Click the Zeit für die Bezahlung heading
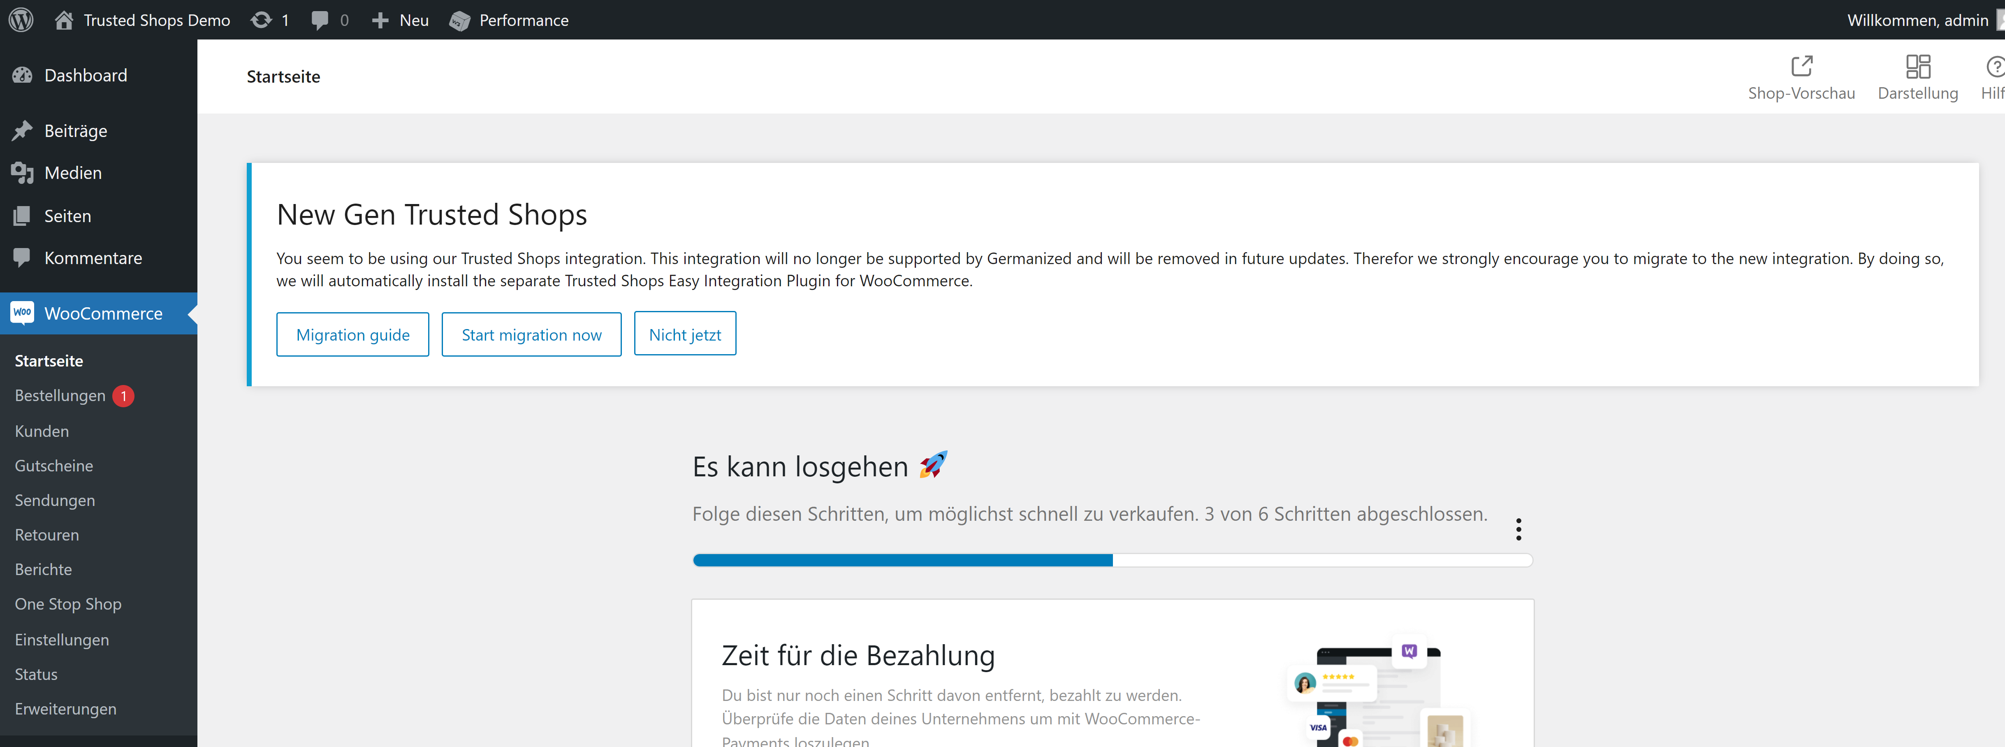 point(858,655)
